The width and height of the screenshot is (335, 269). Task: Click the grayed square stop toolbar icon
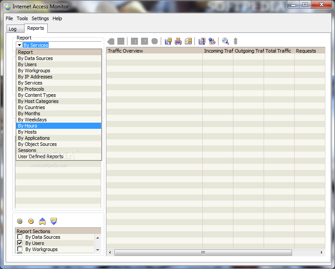click(121, 41)
